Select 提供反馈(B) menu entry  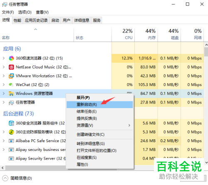click(x=100, y=118)
